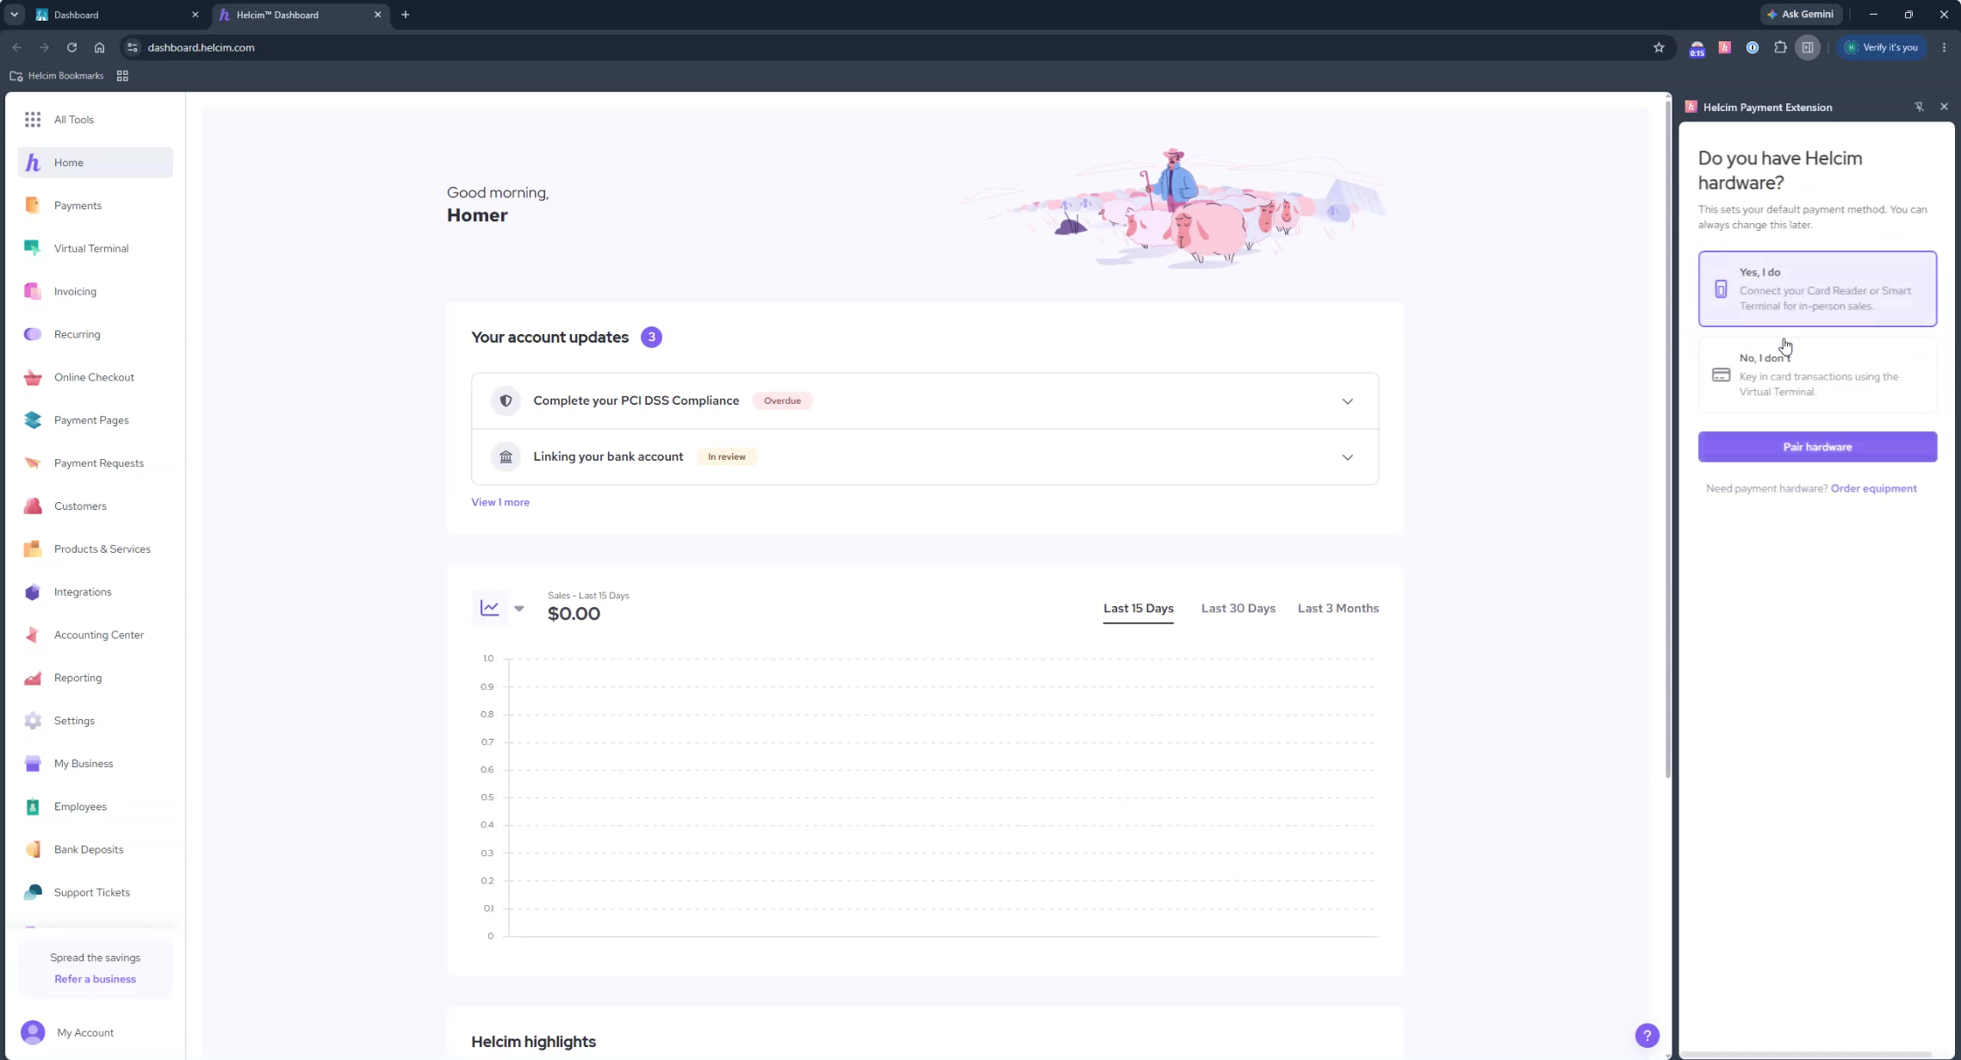1961x1060 pixels.
Task: Click the In review status badge
Action: pyautogui.click(x=726, y=457)
